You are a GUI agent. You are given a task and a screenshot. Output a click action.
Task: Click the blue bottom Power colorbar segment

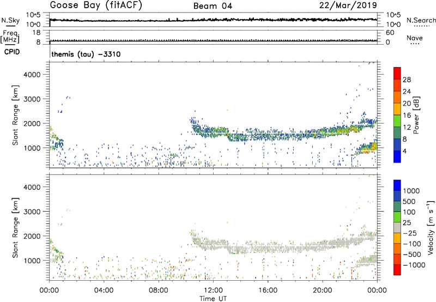pos(397,156)
